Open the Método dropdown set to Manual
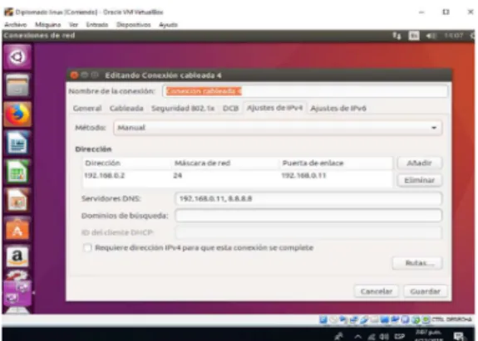 click(278, 128)
